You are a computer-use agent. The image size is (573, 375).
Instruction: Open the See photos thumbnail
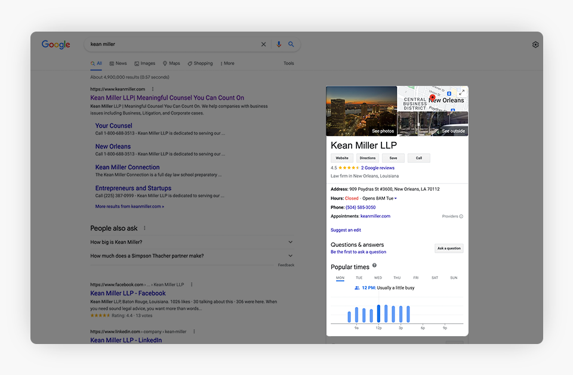362,111
